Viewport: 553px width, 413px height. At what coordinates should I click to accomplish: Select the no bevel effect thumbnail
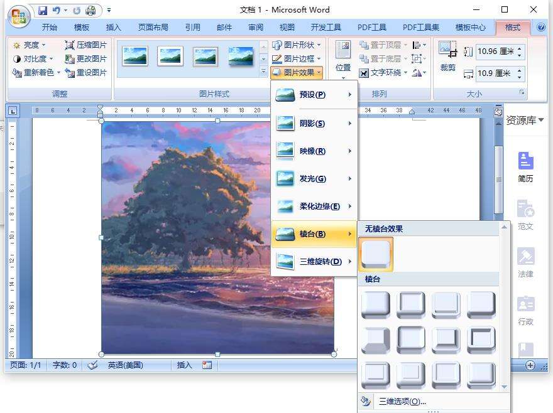(x=376, y=254)
